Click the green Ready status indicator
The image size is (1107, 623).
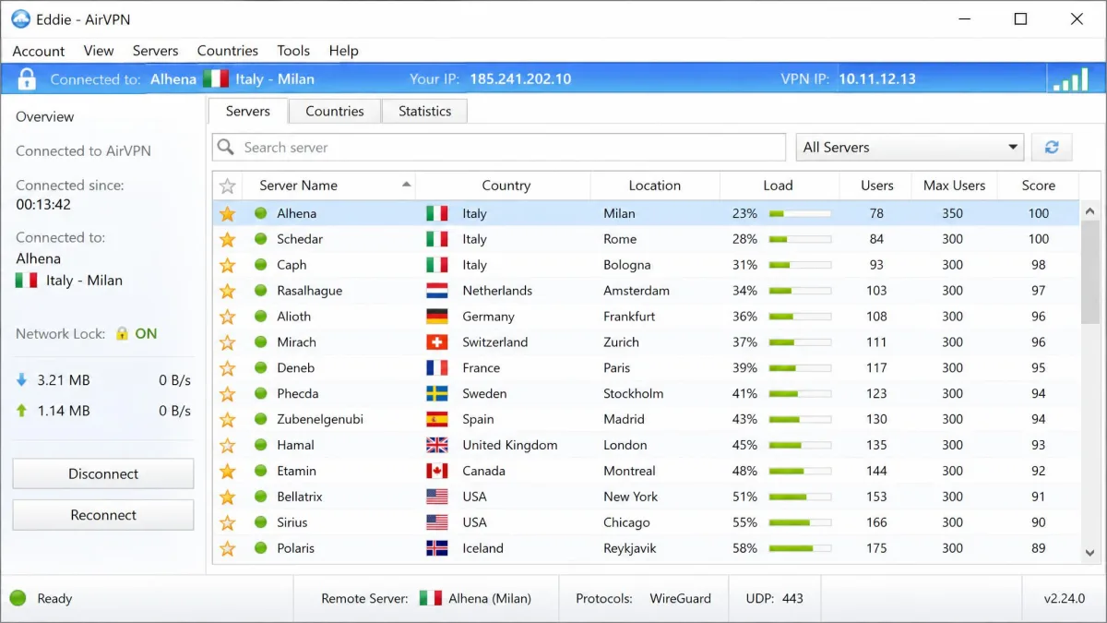tap(18, 598)
